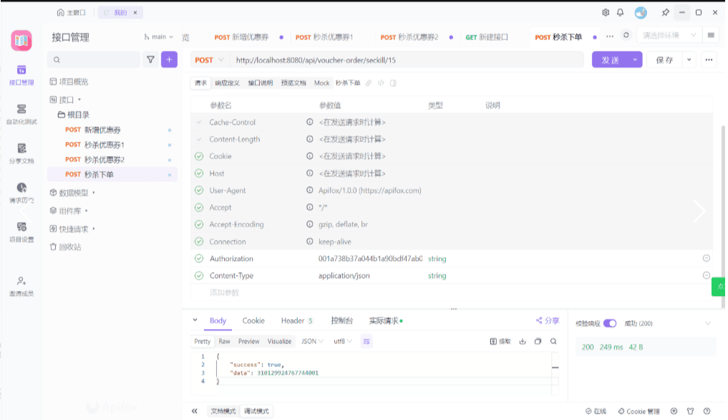Image resolution: width=728 pixels, height=420 pixels.
Task: Open 请求历史 sidebar icon
Action: pos(21,191)
